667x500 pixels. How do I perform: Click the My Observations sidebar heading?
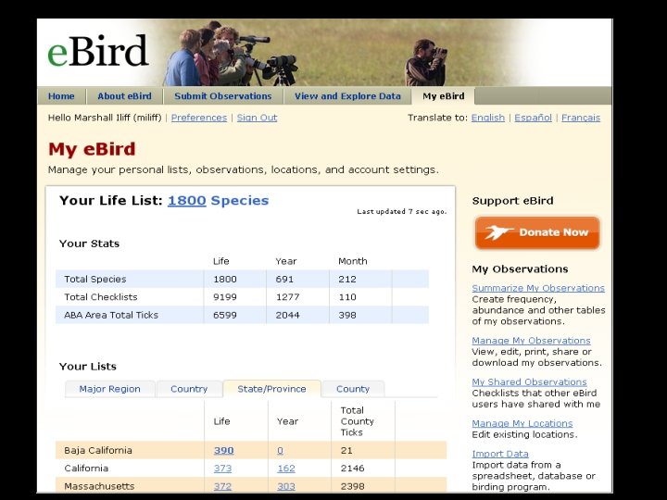[x=520, y=269]
